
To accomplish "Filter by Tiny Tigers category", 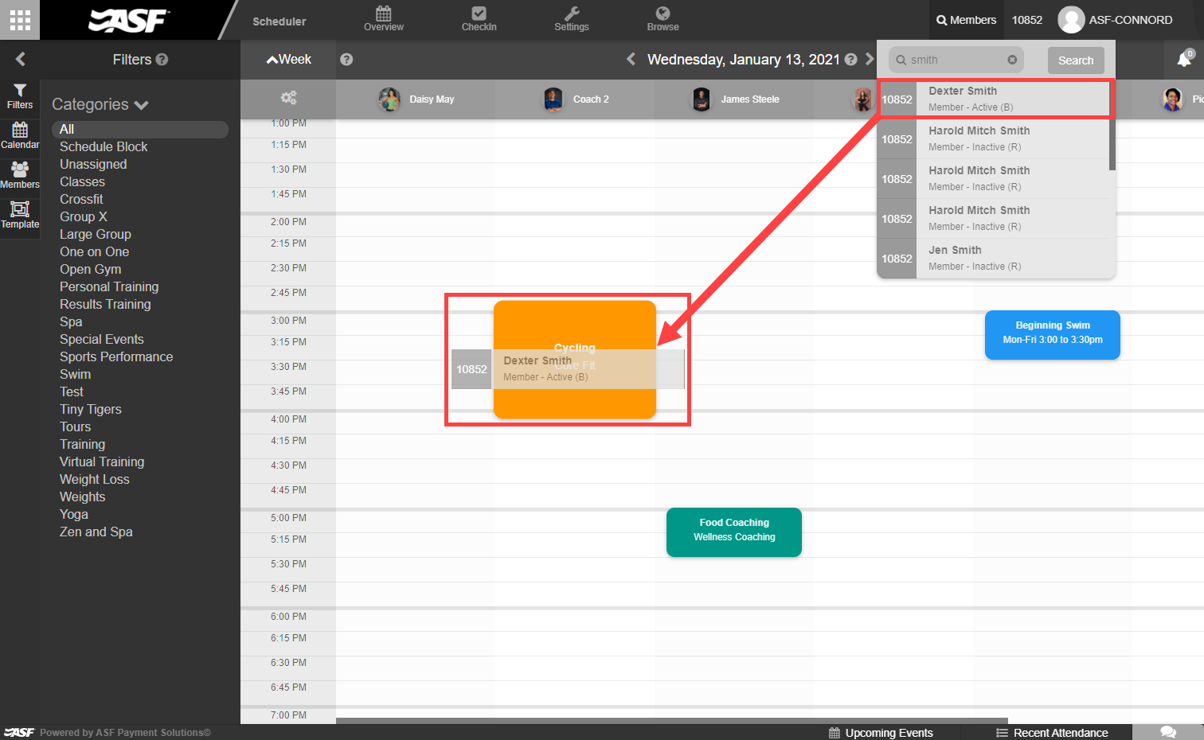I will pyautogui.click(x=90, y=409).
